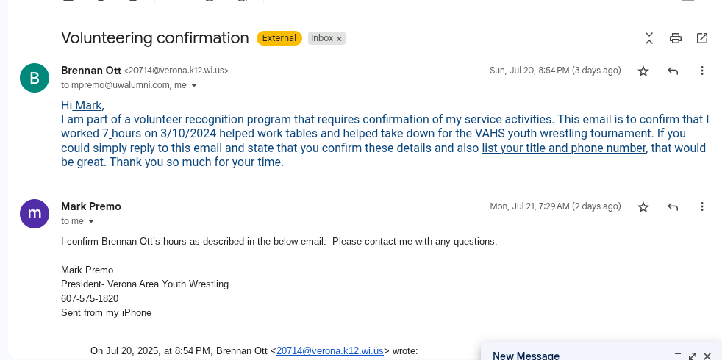722x360 pixels.
Task: Minimize the New Message compose window
Action: pyautogui.click(x=678, y=354)
